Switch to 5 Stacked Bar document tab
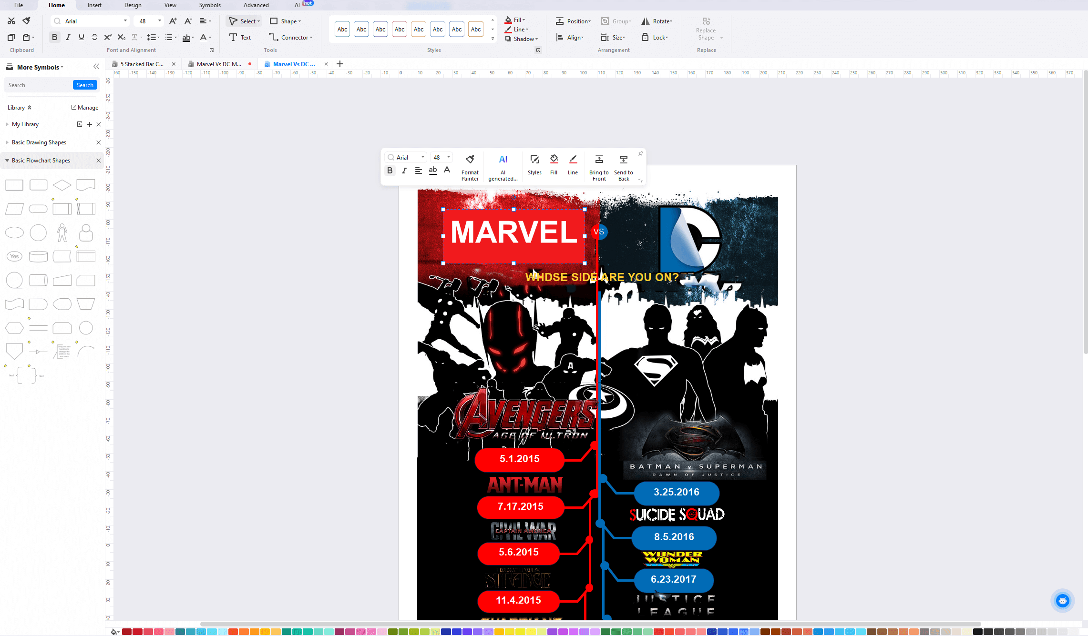The height and width of the screenshot is (636, 1088). (x=142, y=64)
